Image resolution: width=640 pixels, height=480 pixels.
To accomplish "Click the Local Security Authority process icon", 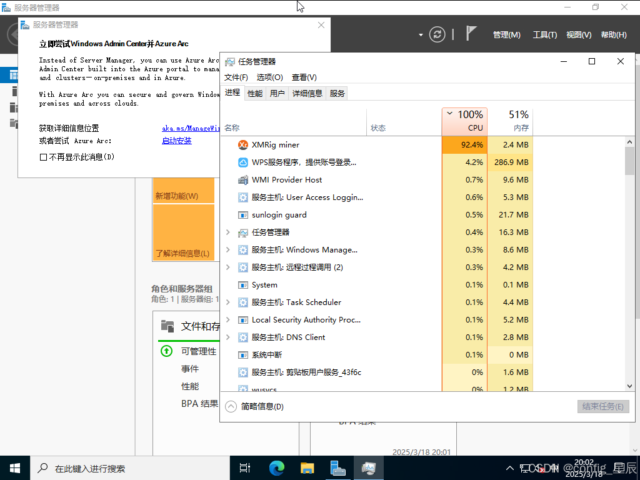I will click(x=243, y=320).
